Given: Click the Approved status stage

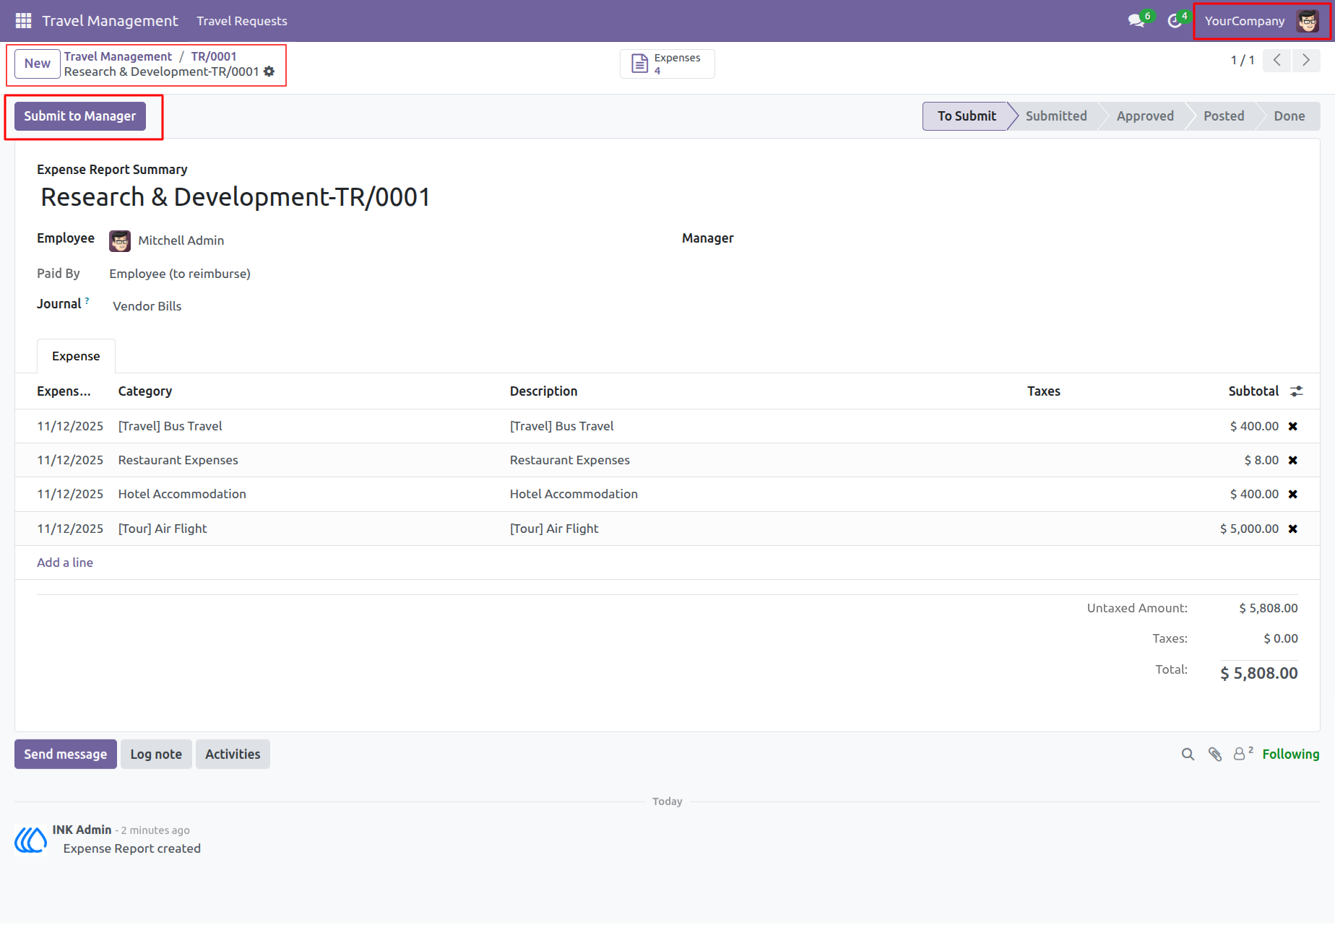Looking at the screenshot, I should pos(1145,116).
